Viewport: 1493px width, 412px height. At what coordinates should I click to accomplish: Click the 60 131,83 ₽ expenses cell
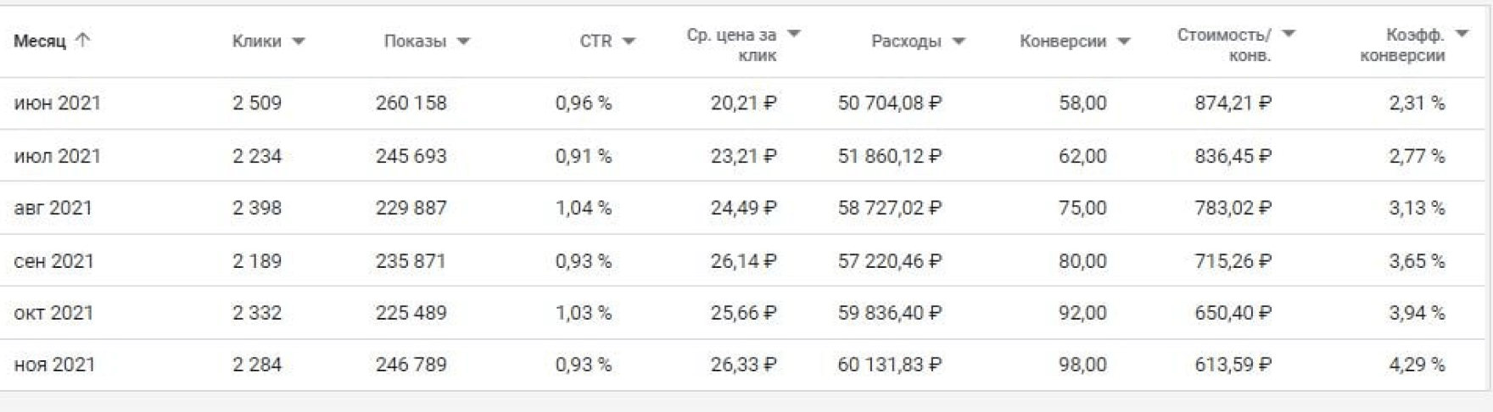tap(889, 365)
